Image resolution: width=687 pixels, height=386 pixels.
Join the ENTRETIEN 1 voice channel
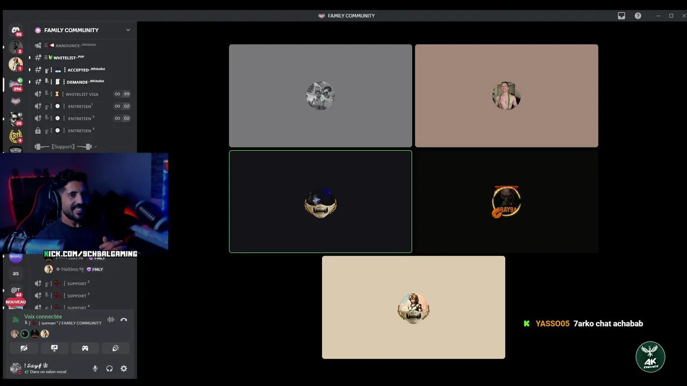pos(83,106)
